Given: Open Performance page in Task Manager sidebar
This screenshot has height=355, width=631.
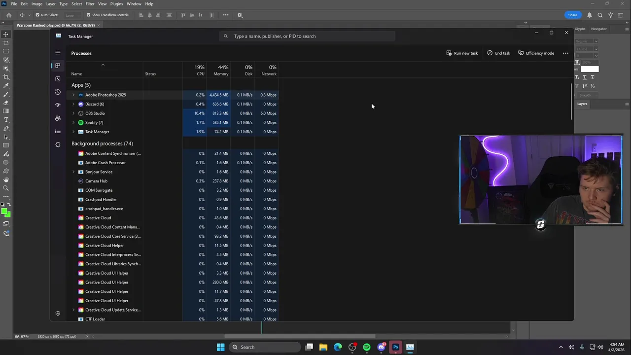Looking at the screenshot, I should (58, 79).
